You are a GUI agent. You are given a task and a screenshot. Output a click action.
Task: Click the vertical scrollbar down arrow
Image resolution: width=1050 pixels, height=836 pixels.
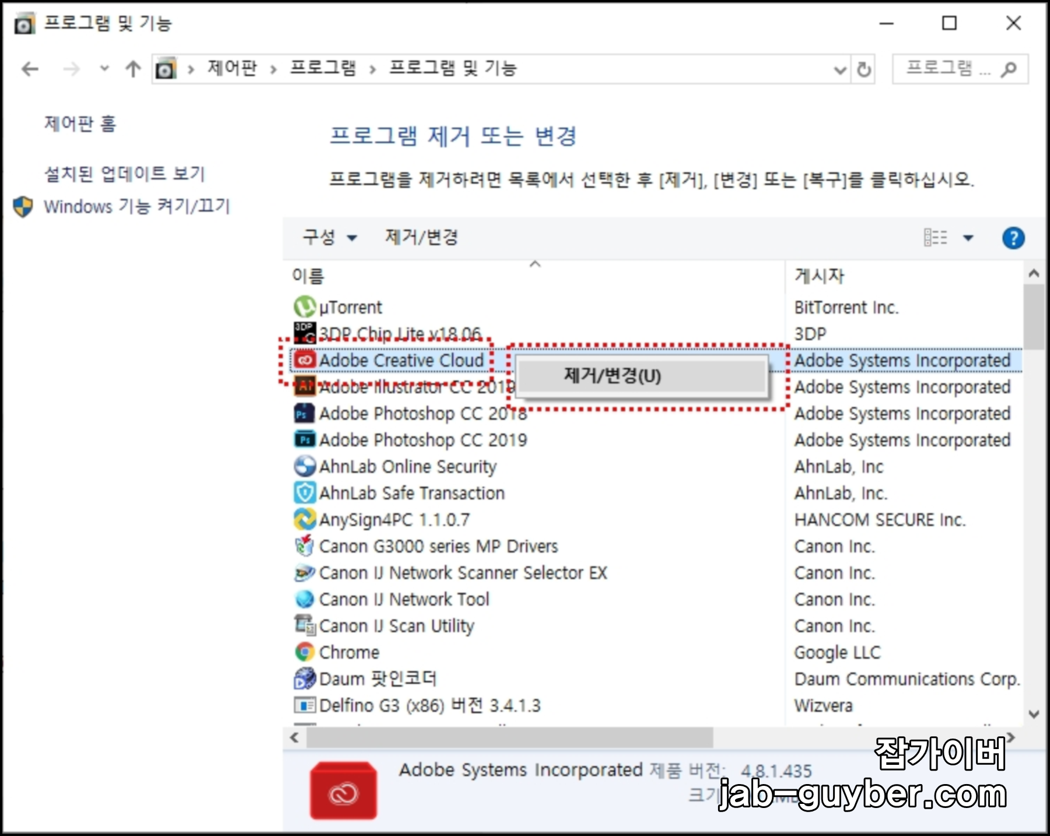point(1034,713)
